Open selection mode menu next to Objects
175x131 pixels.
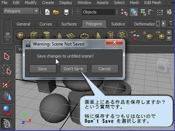(78, 12)
